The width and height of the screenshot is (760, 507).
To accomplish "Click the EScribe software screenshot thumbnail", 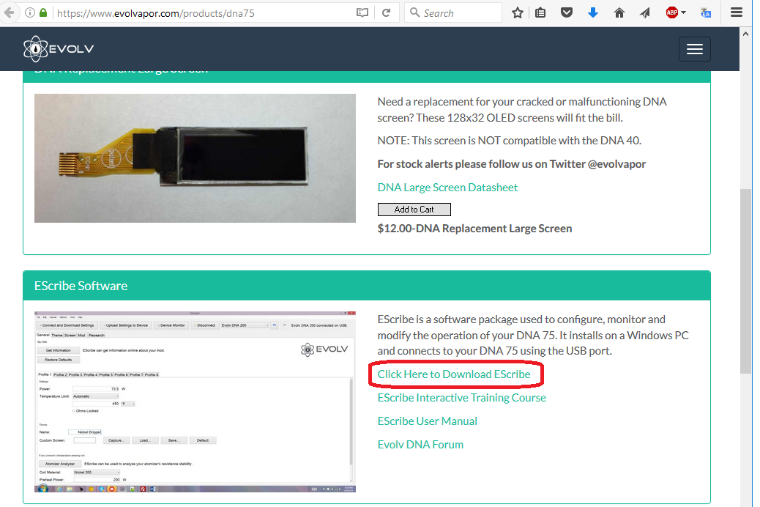I will 194,401.
